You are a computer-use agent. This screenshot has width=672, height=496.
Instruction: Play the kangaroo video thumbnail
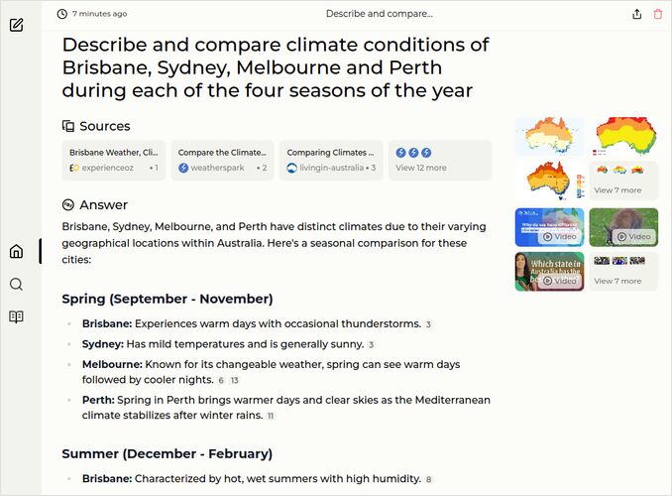coord(623,227)
